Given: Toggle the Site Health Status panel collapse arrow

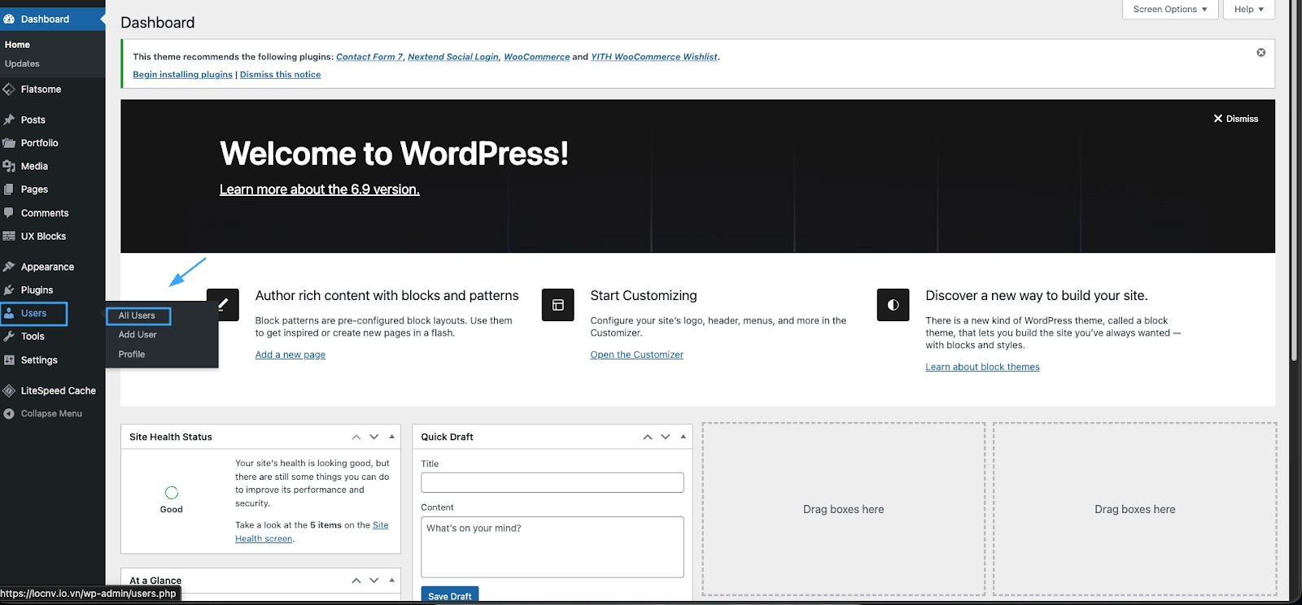Looking at the screenshot, I should click(x=391, y=437).
